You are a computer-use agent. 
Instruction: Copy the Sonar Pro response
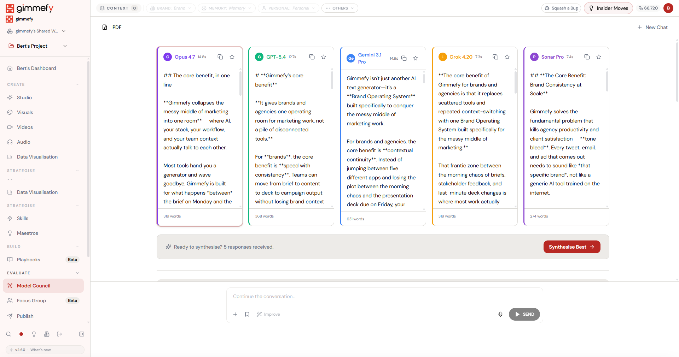coord(587,57)
